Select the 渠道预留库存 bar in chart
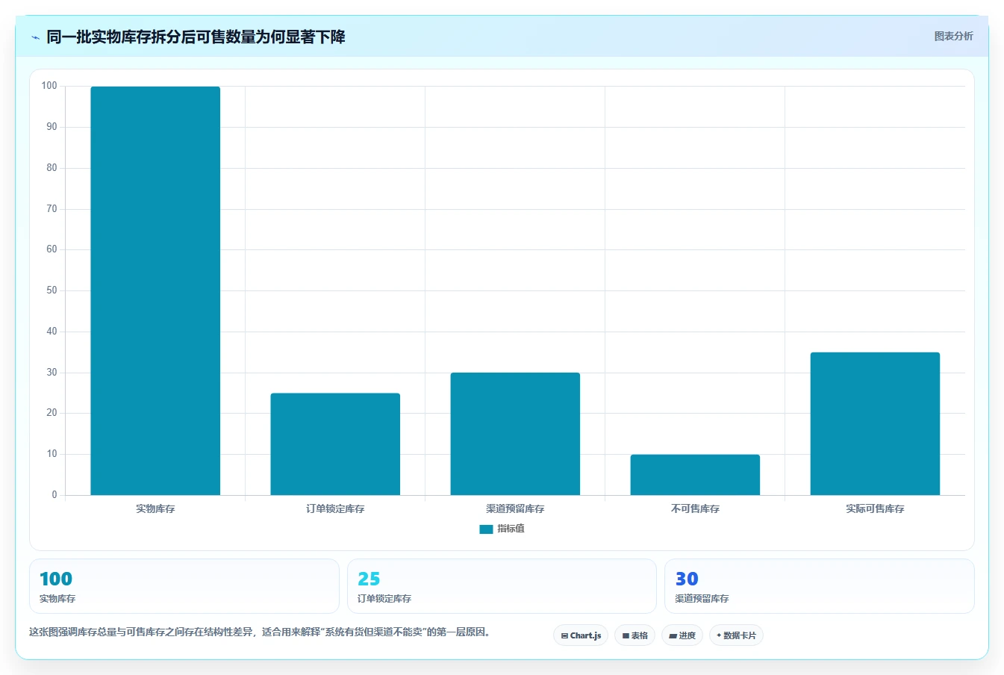Screen dimensions: 1004x675 pyautogui.click(x=515, y=434)
